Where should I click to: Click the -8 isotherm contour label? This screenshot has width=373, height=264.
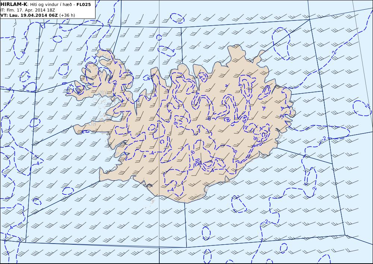point(256,138)
